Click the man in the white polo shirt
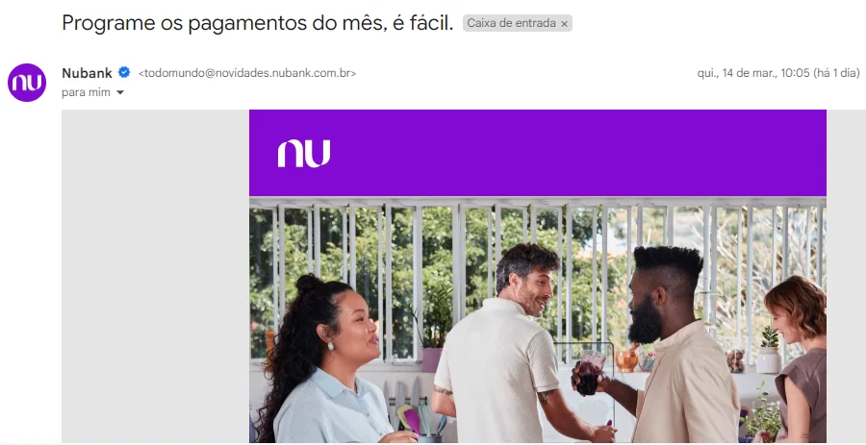The width and height of the screenshot is (866, 445). click(x=505, y=347)
